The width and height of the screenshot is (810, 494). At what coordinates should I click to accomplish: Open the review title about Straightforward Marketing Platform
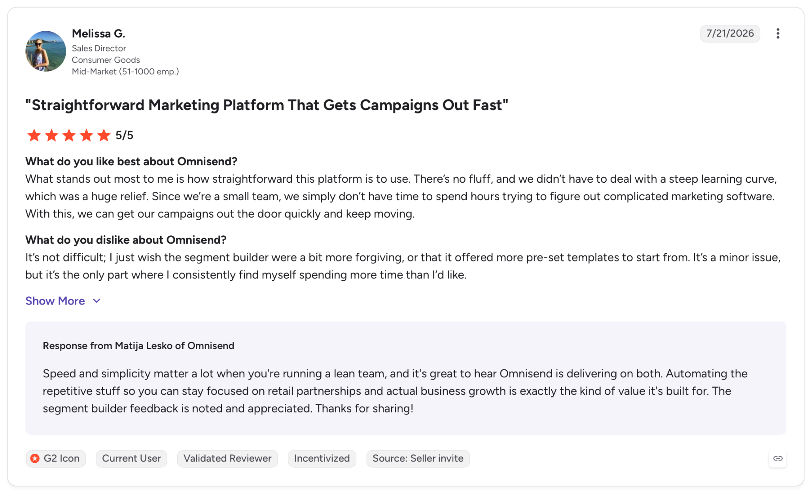pyautogui.click(x=267, y=105)
